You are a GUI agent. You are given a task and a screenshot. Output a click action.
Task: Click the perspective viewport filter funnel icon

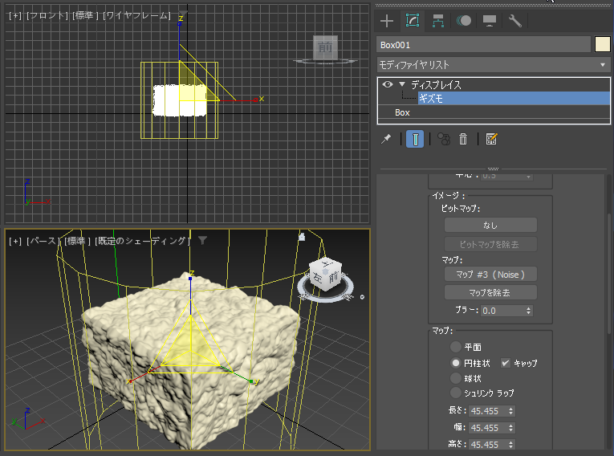pyautogui.click(x=202, y=240)
